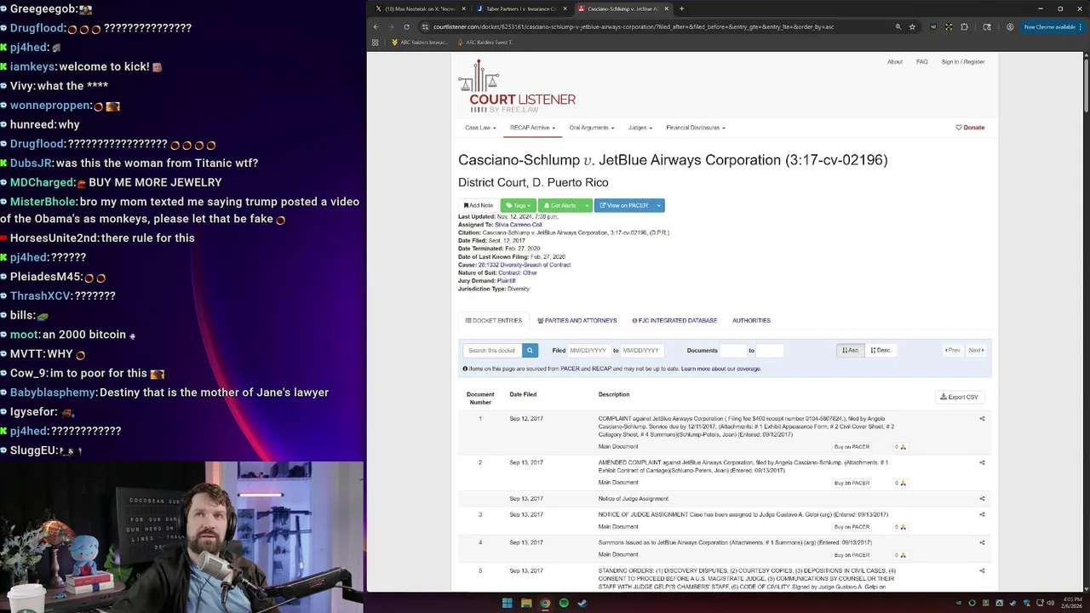Click View on PACER button
1090x613 pixels.
tap(623, 205)
